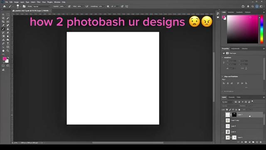The image size is (266, 150).
Task: Click the horizontal canvas scrollbar
Action: [x=128, y=142]
